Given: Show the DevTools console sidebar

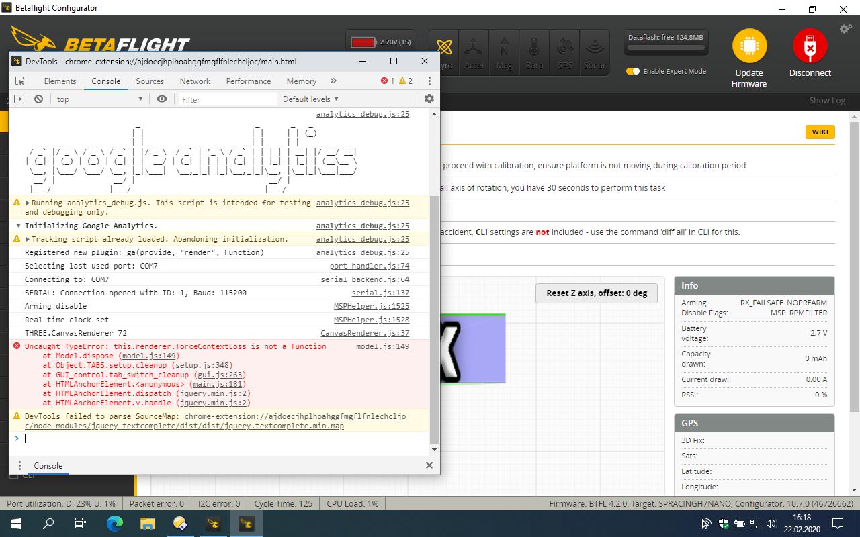Looking at the screenshot, I should click(19, 99).
